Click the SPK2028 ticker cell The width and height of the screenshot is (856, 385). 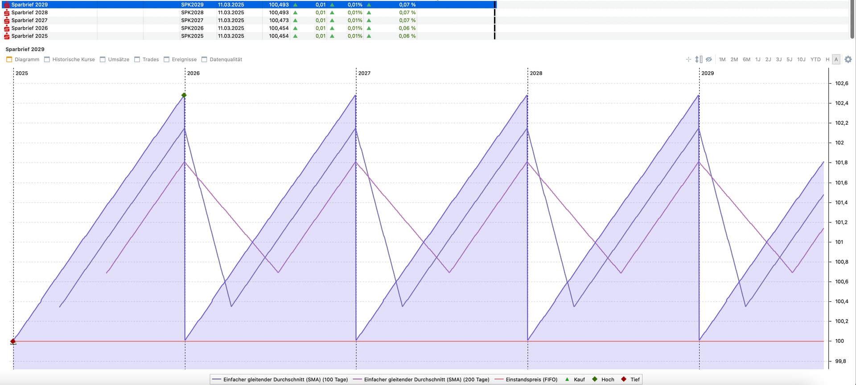pyautogui.click(x=192, y=13)
